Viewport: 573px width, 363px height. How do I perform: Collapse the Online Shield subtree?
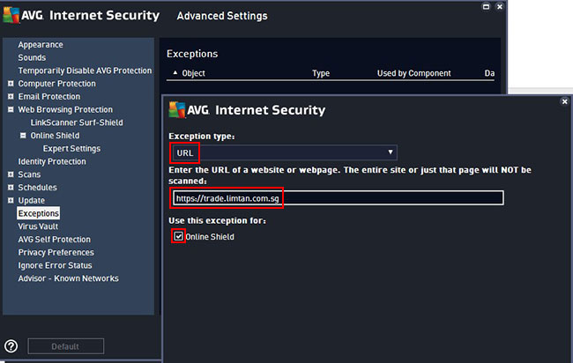(23, 136)
